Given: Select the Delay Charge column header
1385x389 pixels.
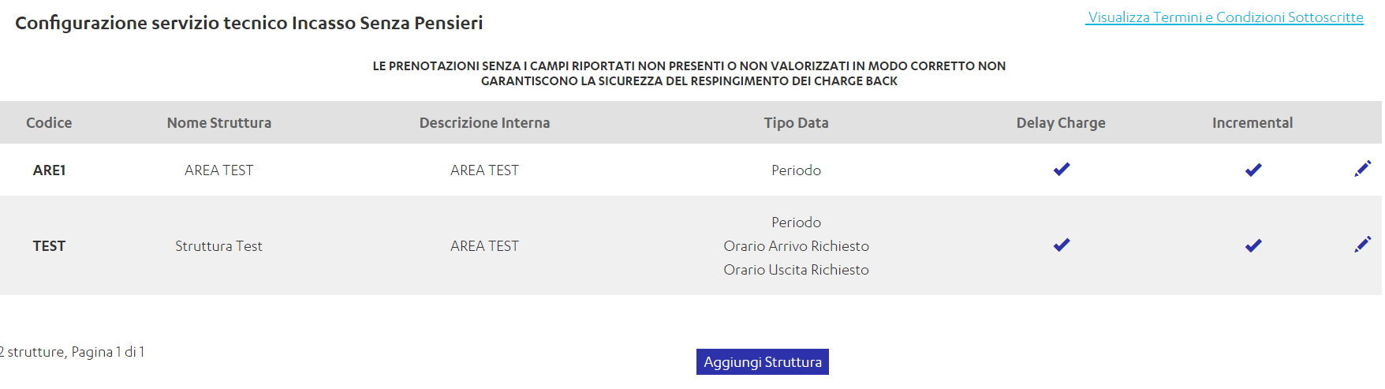Looking at the screenshot, I should (1061, 123).
